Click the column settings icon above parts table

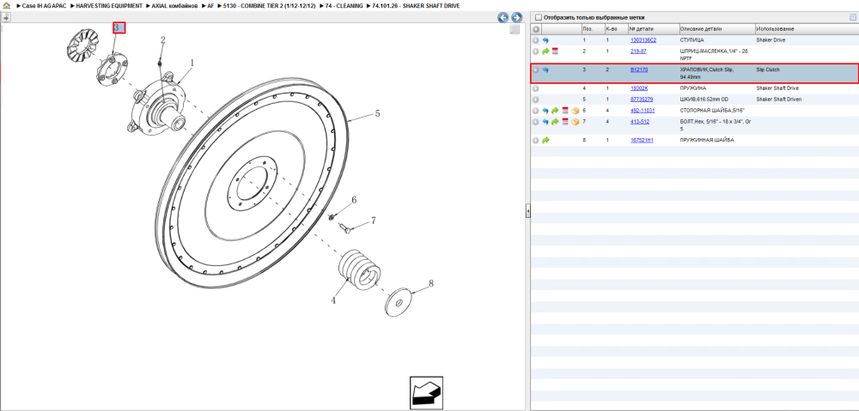[x=852, y=17]
